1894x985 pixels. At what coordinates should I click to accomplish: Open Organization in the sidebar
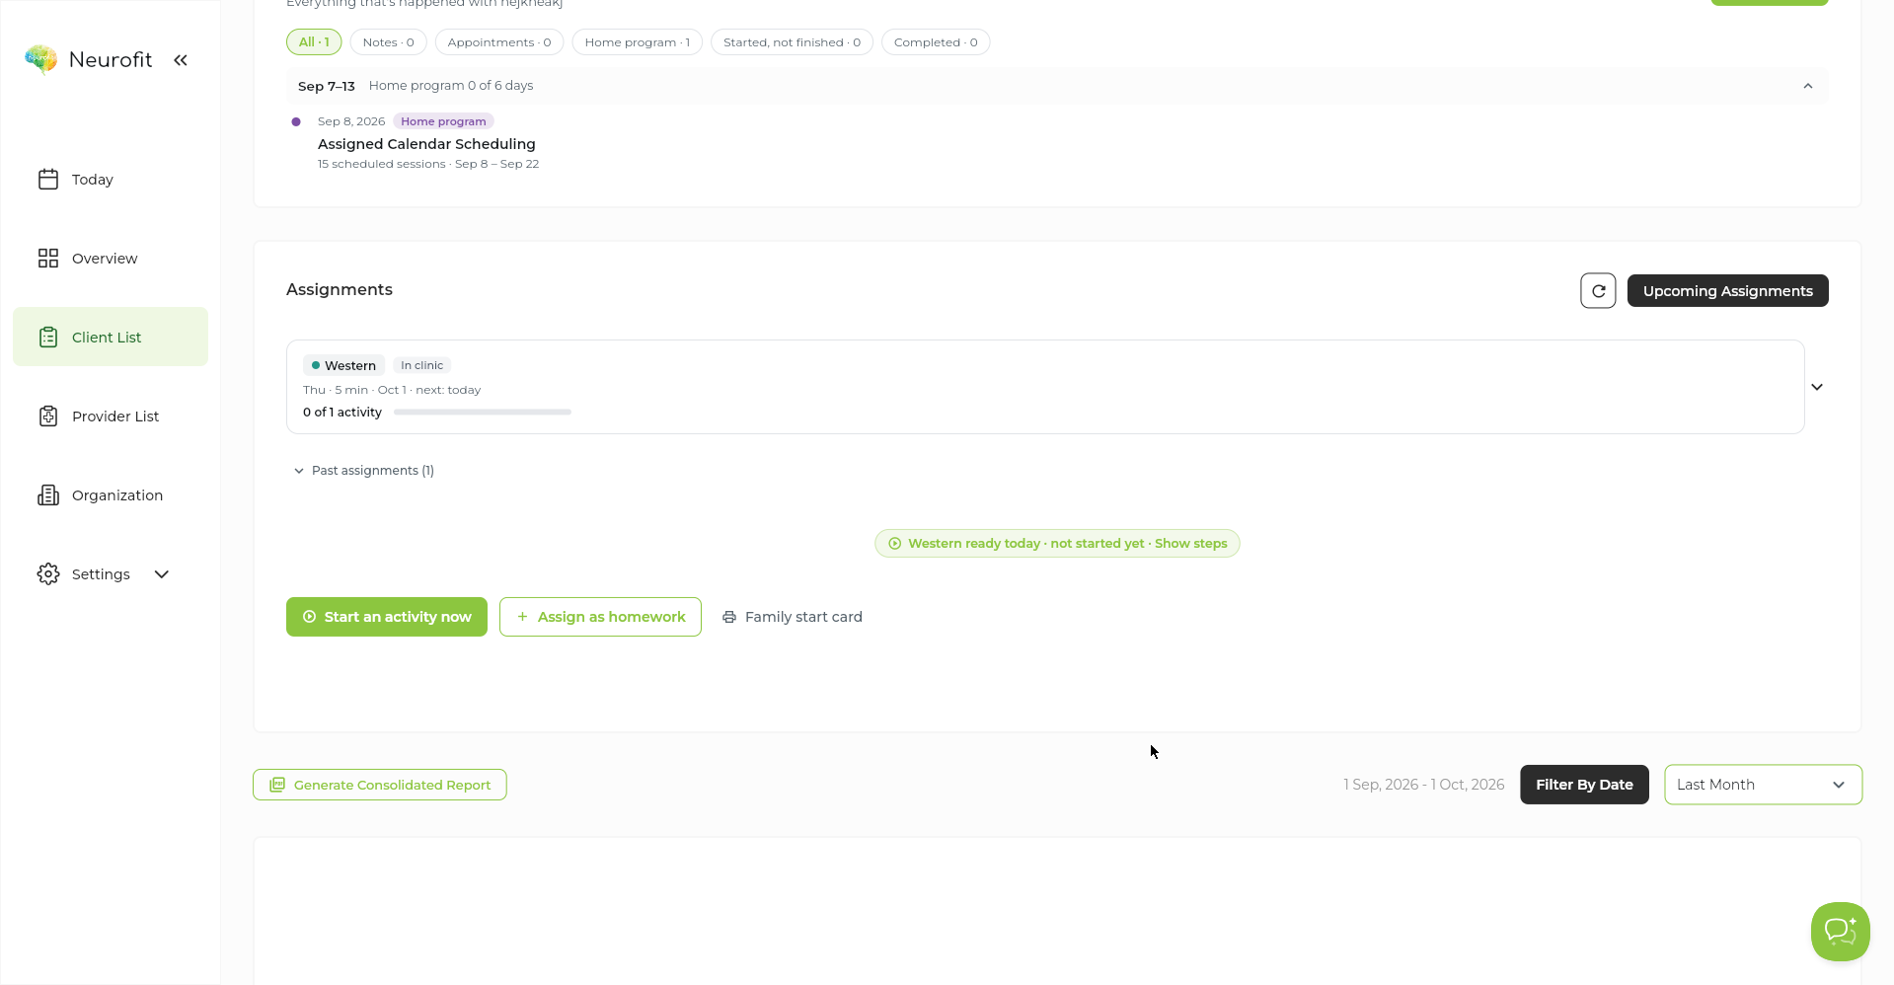coord(111,494)
